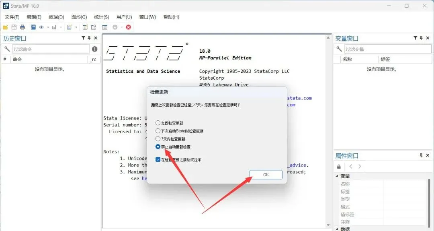Open the More icon dropdown arrow
This screenshot has width=434, height=231.
pos(121,27)
